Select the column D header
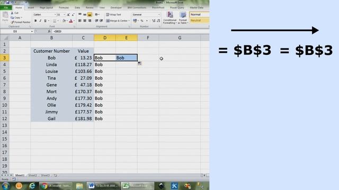The width and height of the screenshot is (339, 190). [x=105, y=38]
